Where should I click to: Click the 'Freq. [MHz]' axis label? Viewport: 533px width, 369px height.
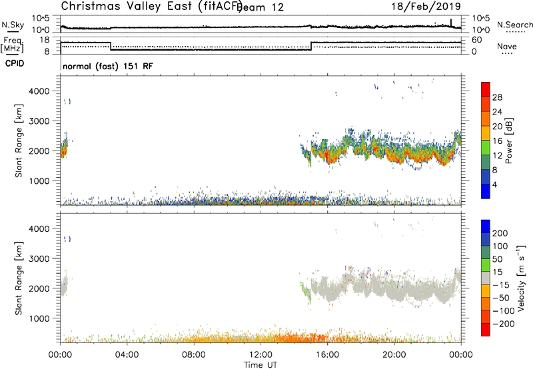(12, 45)
